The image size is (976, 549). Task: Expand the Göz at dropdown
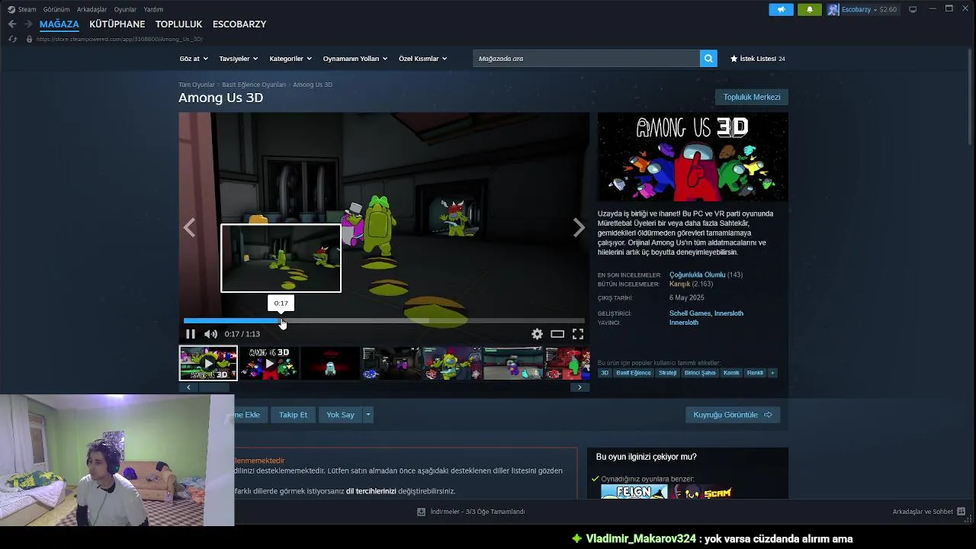[194, 59]
